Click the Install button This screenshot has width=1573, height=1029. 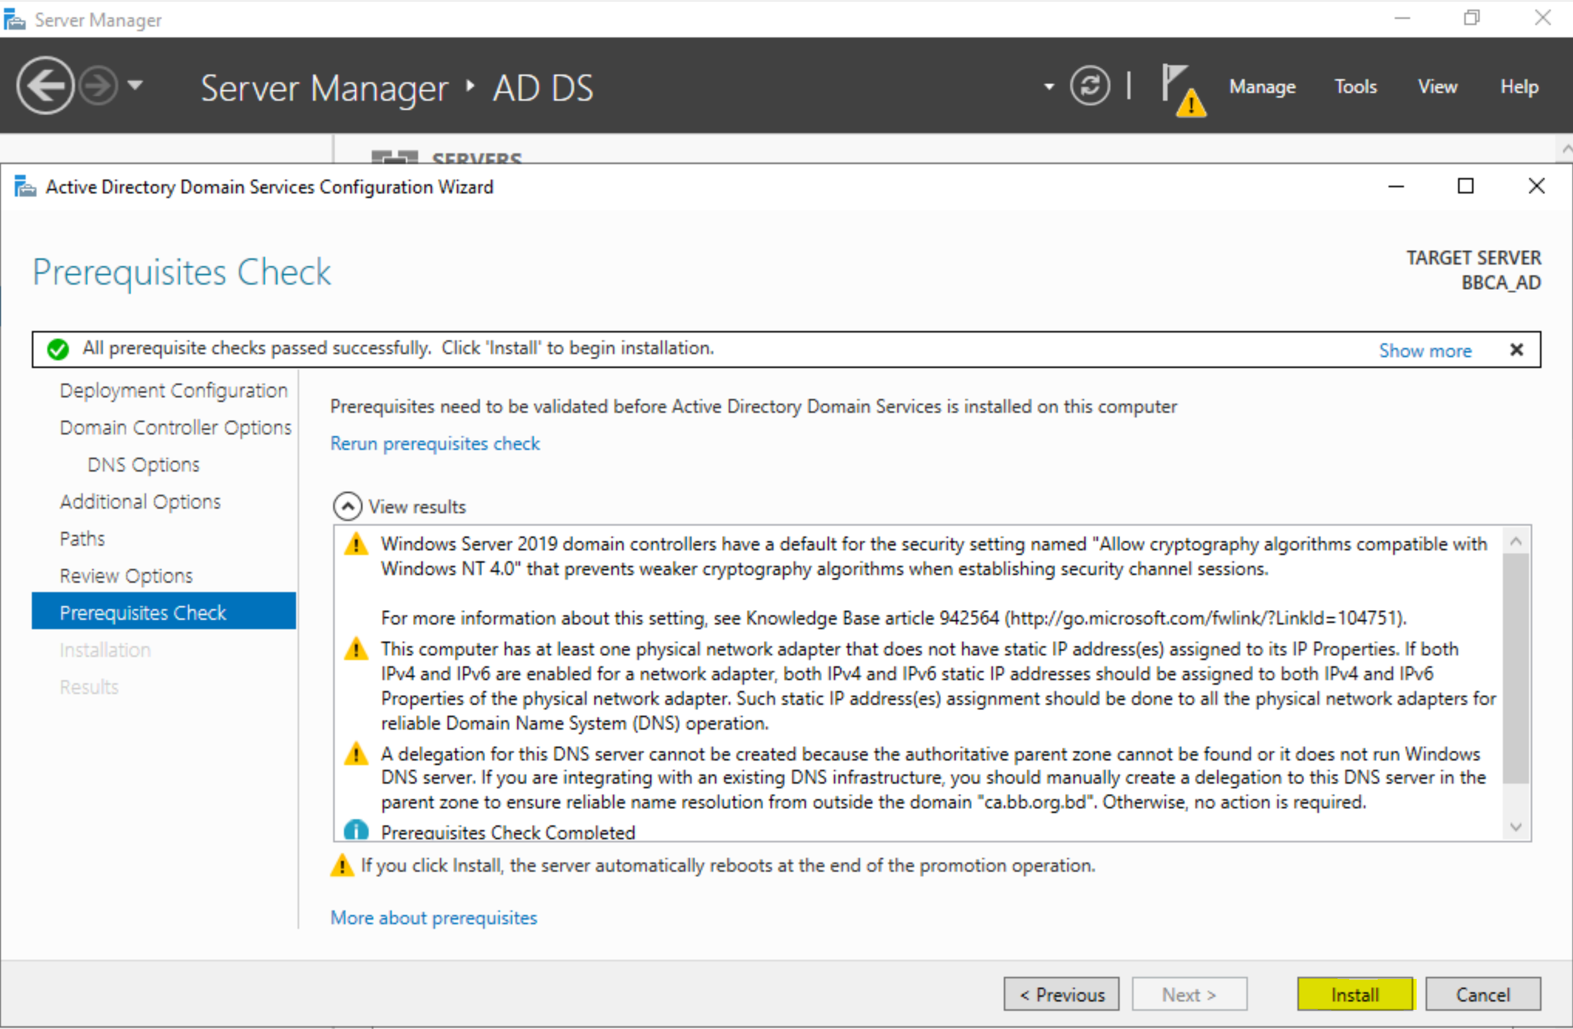pos(1355,994)
